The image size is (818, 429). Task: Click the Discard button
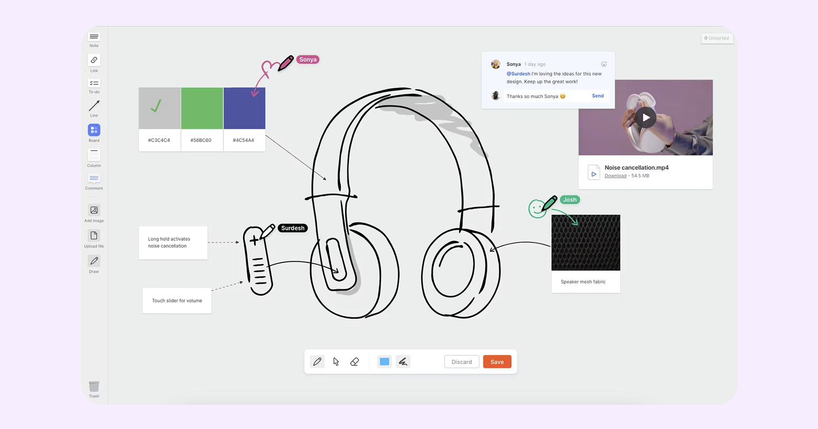(x=462, y=362)
